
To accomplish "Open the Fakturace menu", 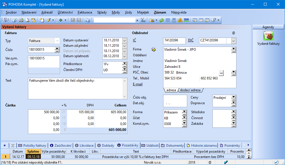I will (85, 12).
